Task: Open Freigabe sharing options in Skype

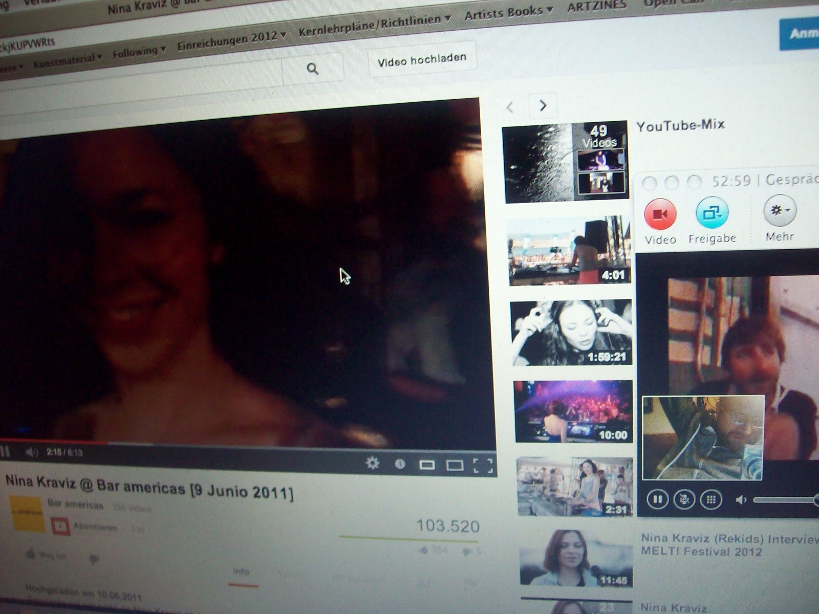Action: click(x=712, y=212)
